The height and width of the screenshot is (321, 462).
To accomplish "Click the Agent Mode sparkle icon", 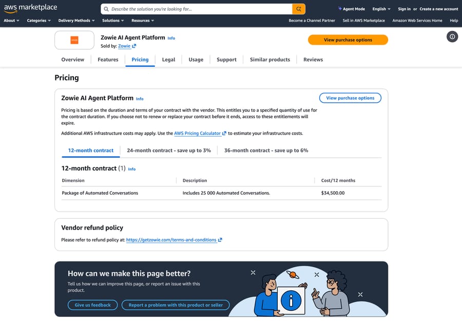I will pyautogui.click(x=340, y=9).
